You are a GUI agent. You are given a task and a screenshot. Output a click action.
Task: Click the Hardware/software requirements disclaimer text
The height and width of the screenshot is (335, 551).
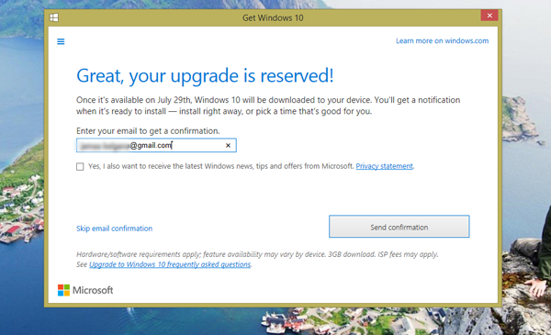[x=257, y=254]
